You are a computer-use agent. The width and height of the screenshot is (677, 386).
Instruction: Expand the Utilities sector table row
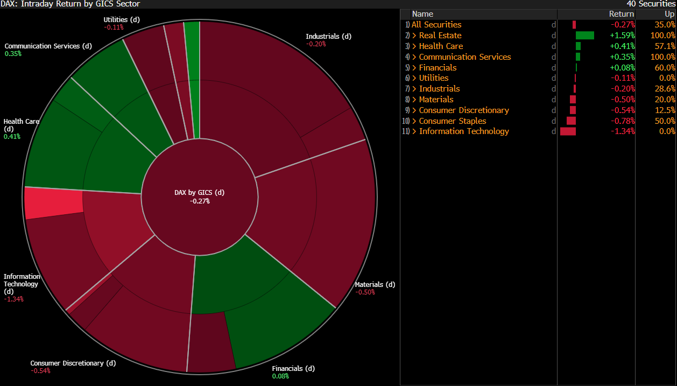(x=414, y=78)
